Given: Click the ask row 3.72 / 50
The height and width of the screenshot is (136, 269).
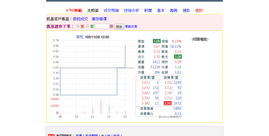Looking at the screenshot, I should (x=173, y=88).
